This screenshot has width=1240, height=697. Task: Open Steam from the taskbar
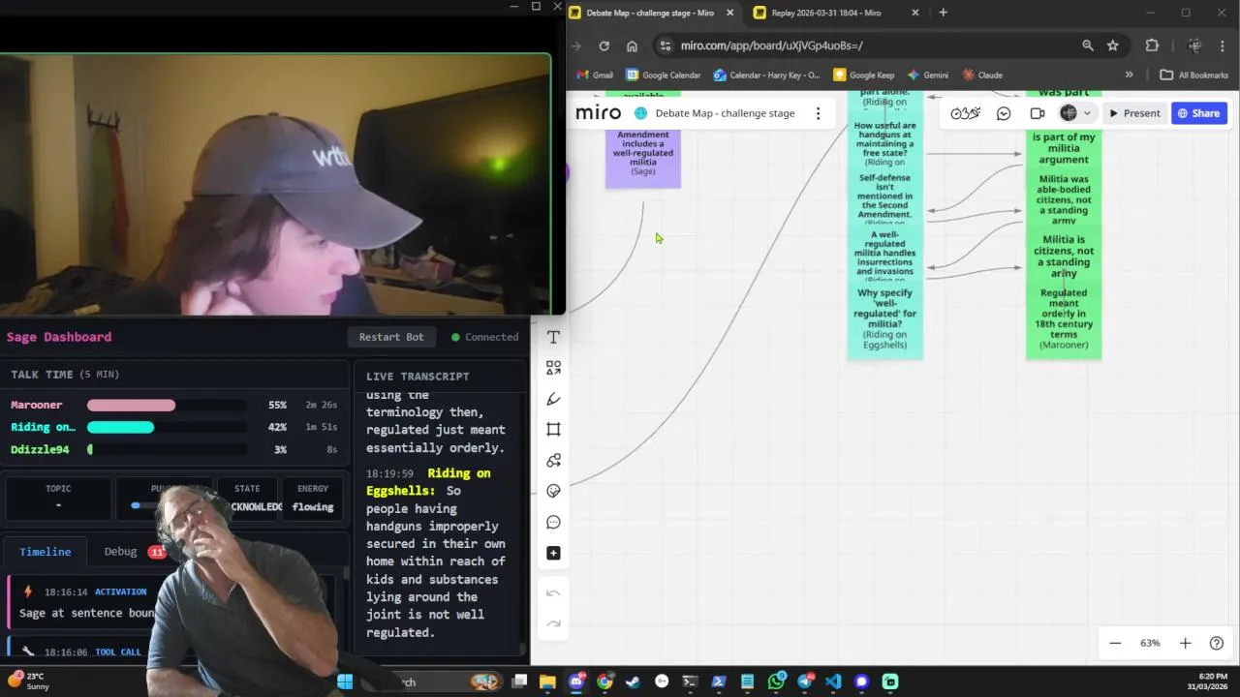[x=634, y=682]
